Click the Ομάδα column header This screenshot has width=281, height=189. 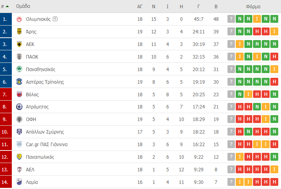[x=23, y=6]
